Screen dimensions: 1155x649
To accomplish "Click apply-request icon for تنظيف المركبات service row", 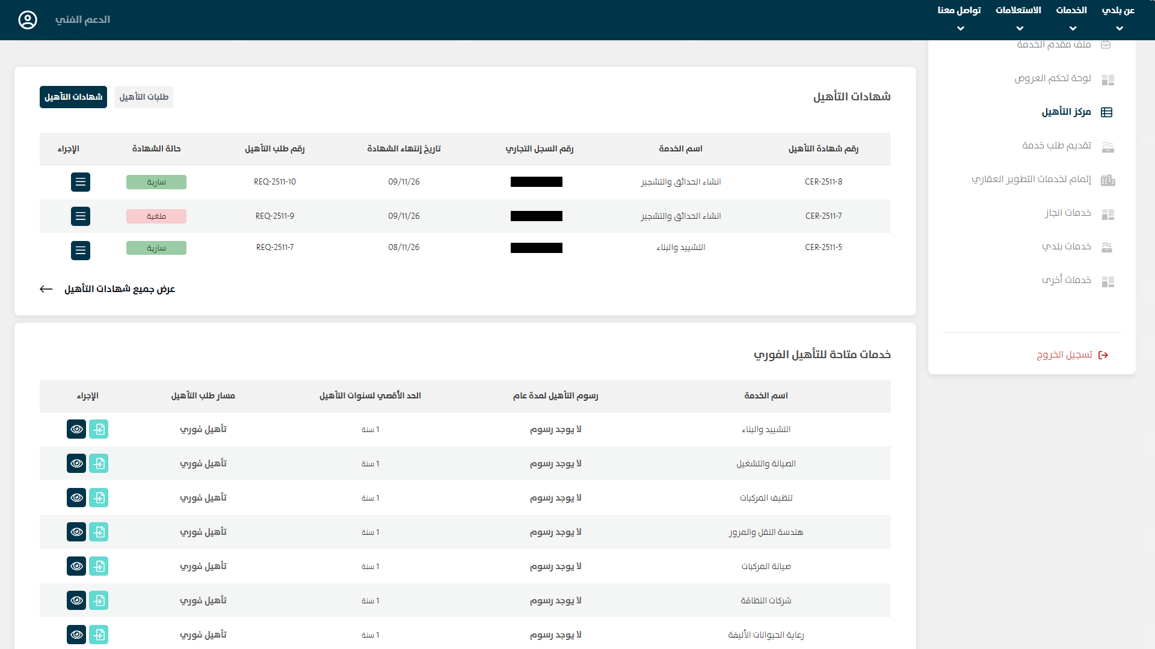I will 99,498.
